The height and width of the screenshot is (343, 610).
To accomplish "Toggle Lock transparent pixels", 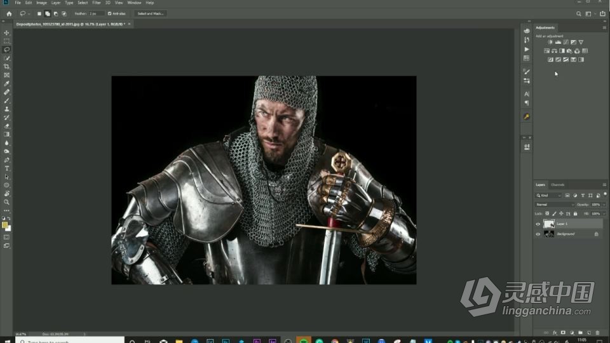I will (547, 213).
